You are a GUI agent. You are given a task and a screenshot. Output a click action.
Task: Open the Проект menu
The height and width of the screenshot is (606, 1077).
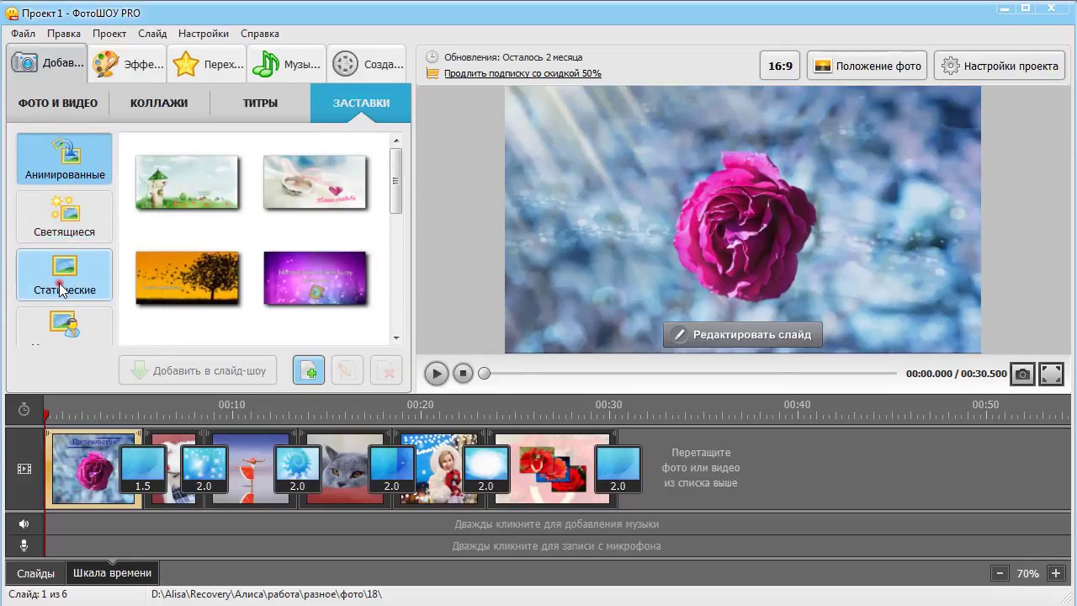coord(109,34)
